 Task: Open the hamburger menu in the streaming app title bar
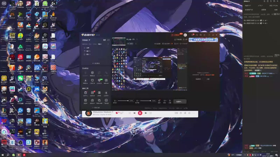[x=204, y=35]
